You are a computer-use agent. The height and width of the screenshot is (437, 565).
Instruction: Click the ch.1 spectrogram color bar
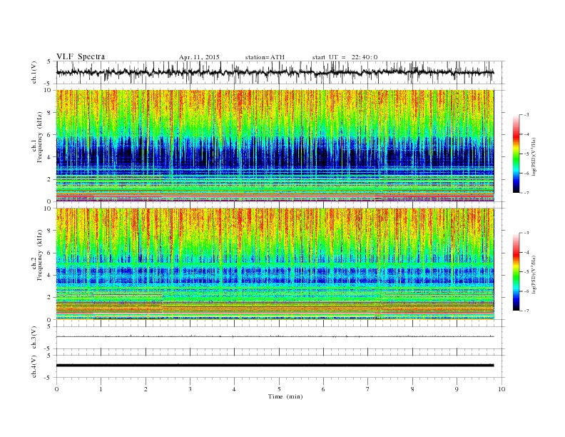(x=516, y=154)
